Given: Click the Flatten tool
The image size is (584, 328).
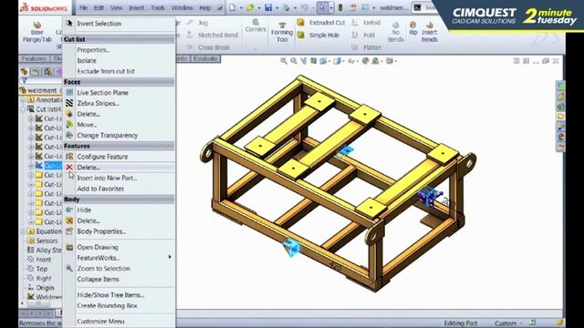Looking at the screenshot, I should [367, 47].
